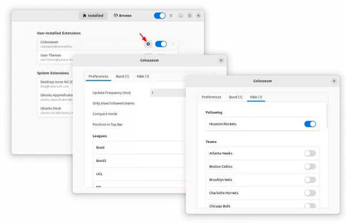
Task: Open Bund (1) tab in middle Colosseum window
Action: [x=122, y=76]
